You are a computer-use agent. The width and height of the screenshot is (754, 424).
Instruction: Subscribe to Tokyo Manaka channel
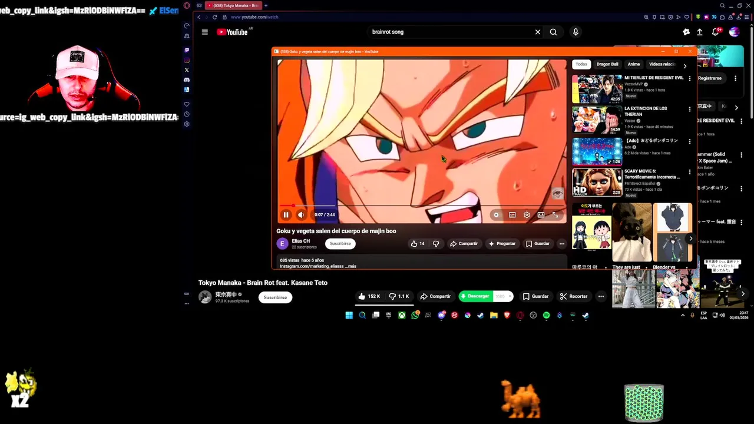275,297
